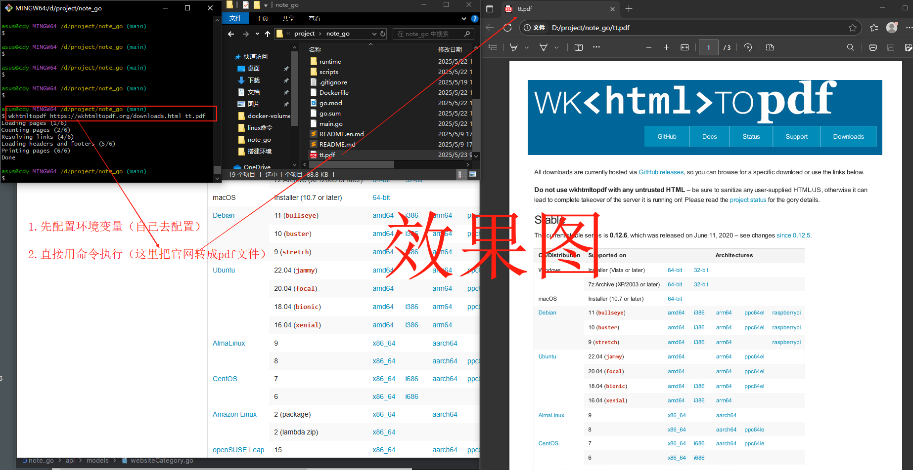This screenshot has height=470, width=913.
Task: Open 桌面 in Explorer quick access
Action: click(253, 69)
